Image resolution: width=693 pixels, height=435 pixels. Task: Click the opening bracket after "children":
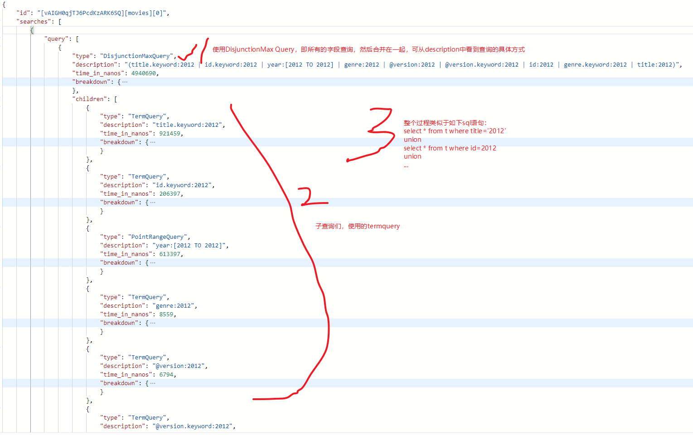(x=116, y=99)
